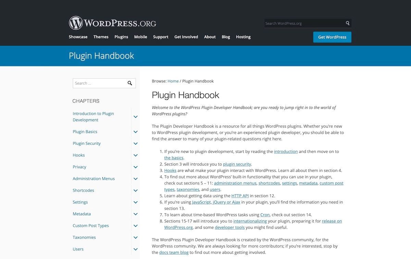Viewport: 411px width, 259px height.
Task: Follow the Cron link
Action: pos(265,215)
